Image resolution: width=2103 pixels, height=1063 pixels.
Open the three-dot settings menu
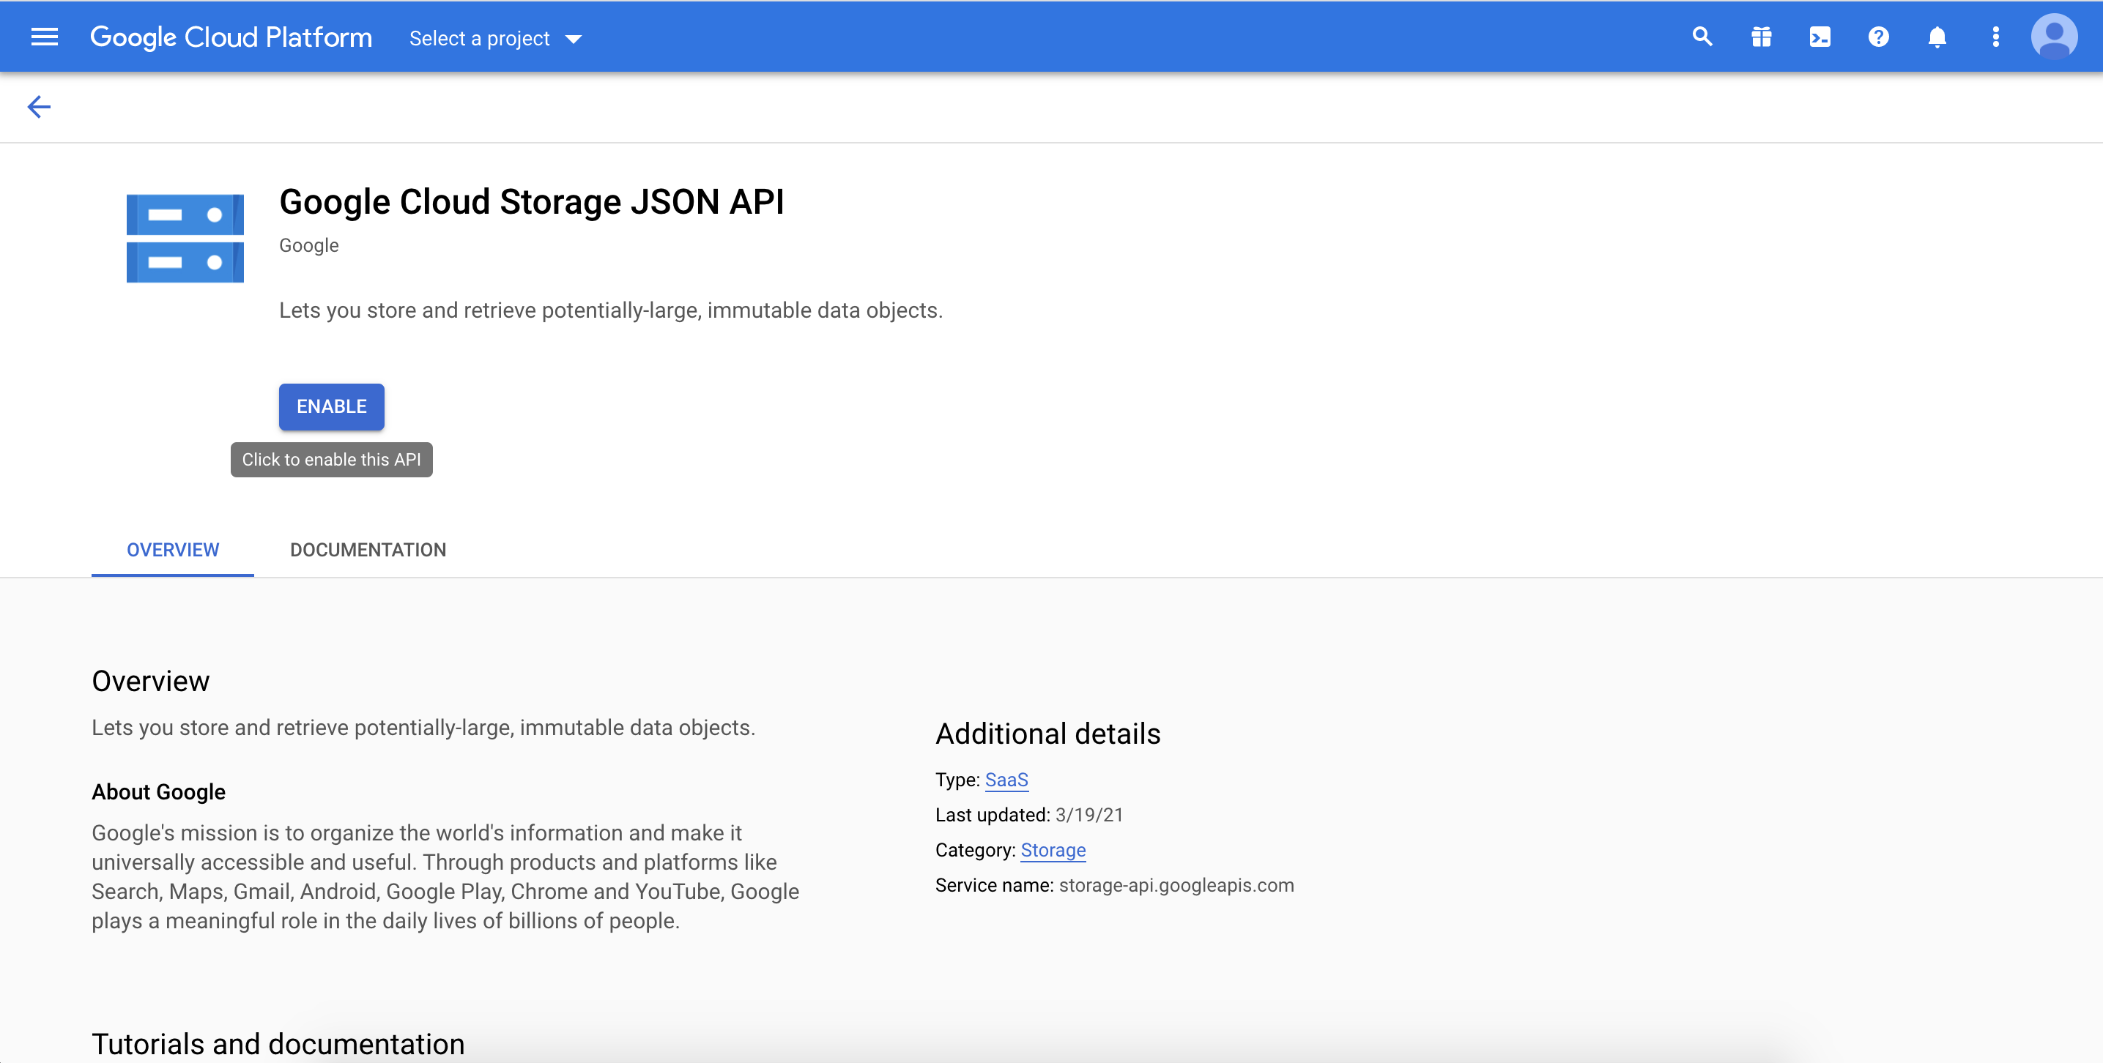pos(1996,37)
